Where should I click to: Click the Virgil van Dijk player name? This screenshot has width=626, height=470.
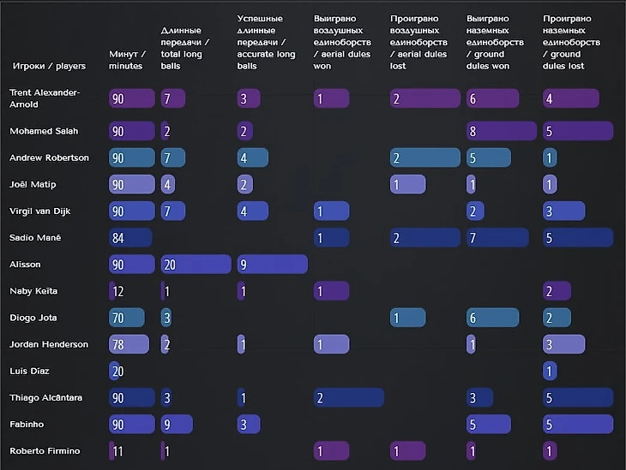coord(44,211)
